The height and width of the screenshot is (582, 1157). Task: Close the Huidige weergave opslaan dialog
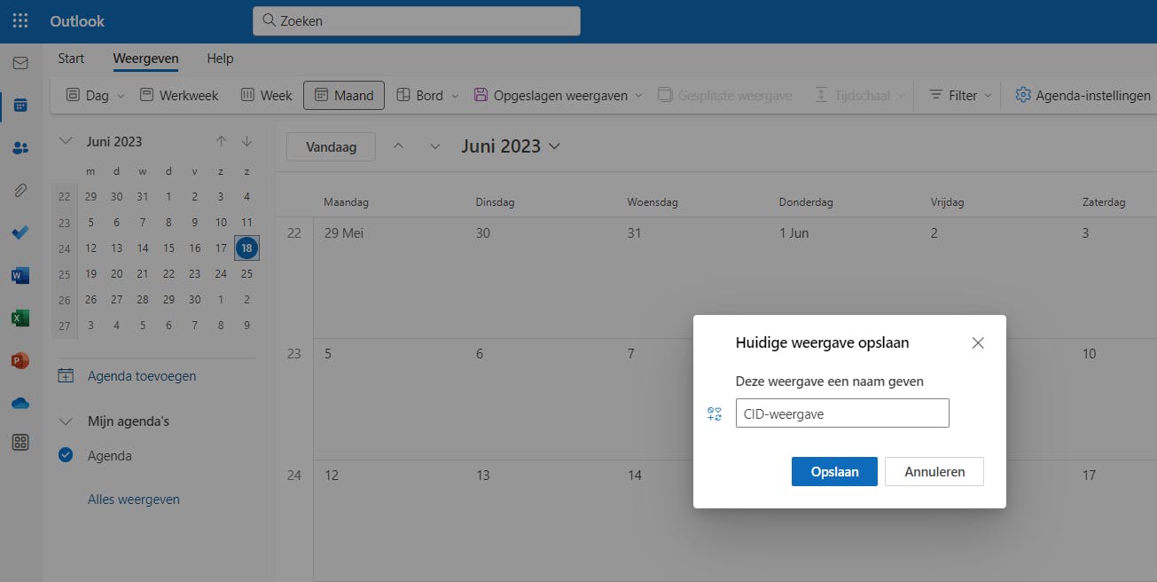pos(978,342)
